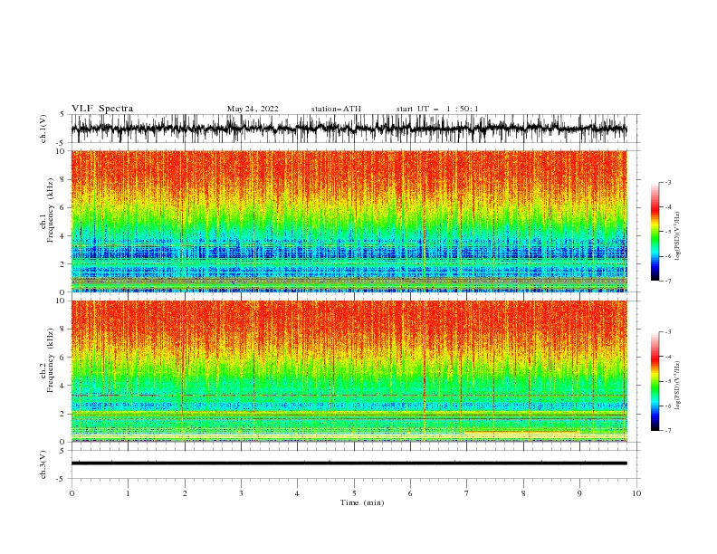The height and width of the screenshot is (554, 717).
Task: Click the ch.2 PSD color bar
Action: (655, 381)
